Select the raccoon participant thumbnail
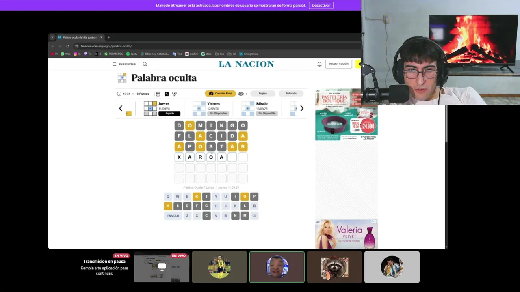The height and width of the screenshot is (292, 520). point(334,267)
